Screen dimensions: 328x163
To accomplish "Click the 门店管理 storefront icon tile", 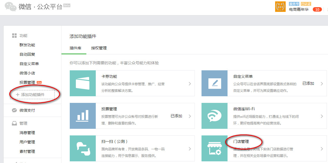I will click(215, 148).
